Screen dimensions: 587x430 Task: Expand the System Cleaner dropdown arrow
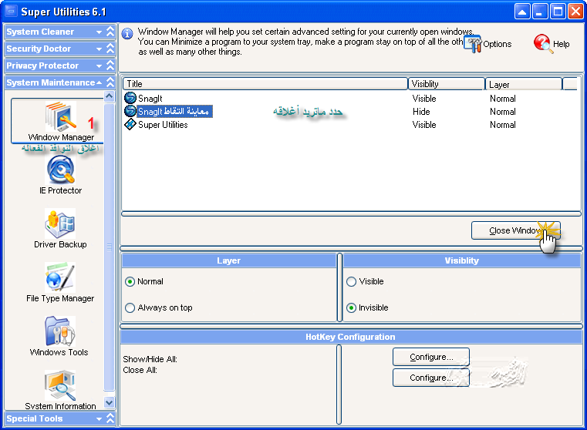99,32
